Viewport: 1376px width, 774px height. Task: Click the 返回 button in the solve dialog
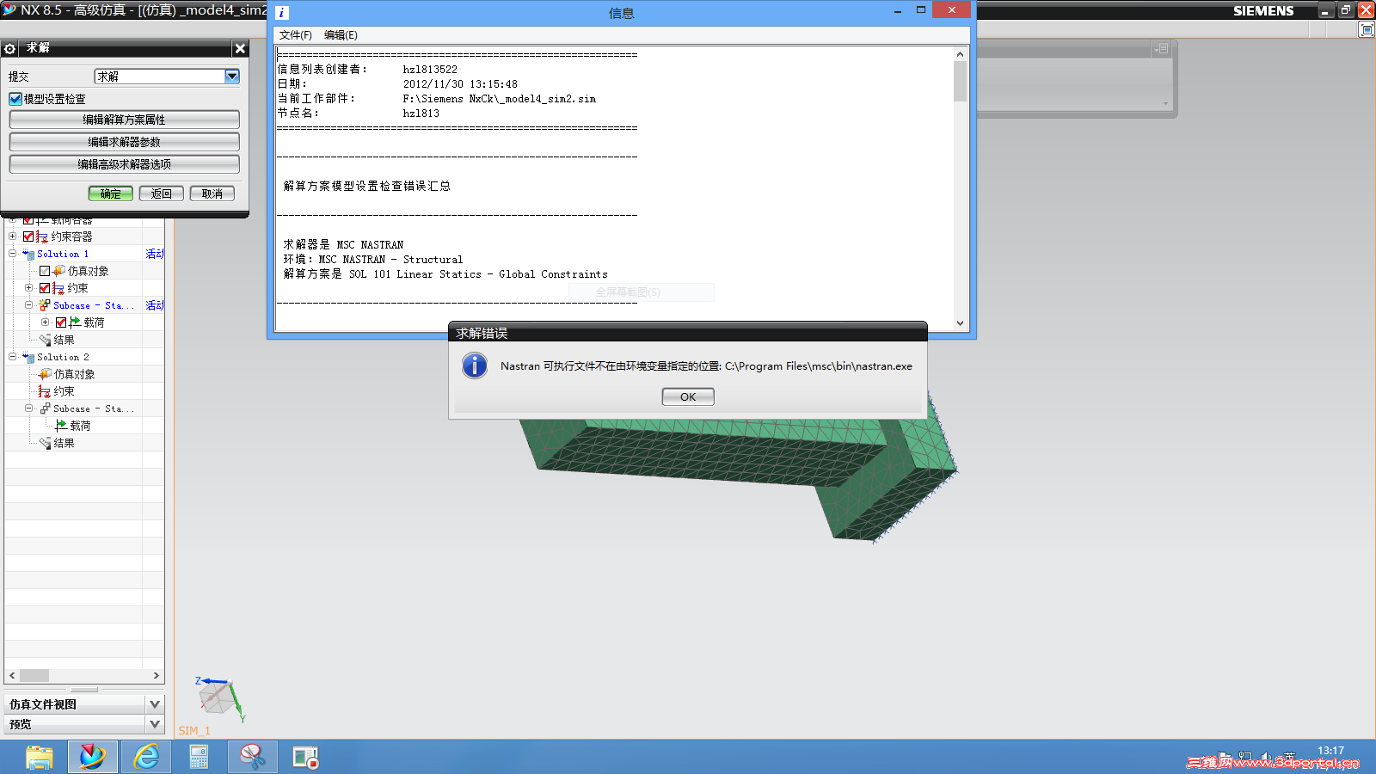pyautogui.click(x=162, y=193)
